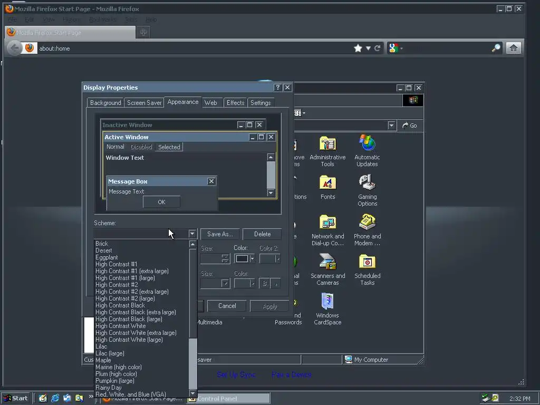Image resolution: width=540 pixels, height=405 pixels.
Task: Choose the Eggplant scheme
Action: click(x=141, y=257)
